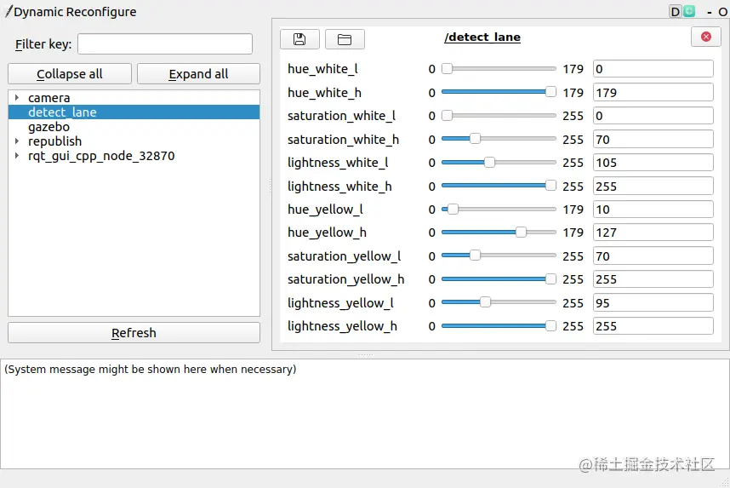730x488 pixels.
Task: Click the hue_white_h slider handle
Action: pyautogui.click(x=550, y=92)
